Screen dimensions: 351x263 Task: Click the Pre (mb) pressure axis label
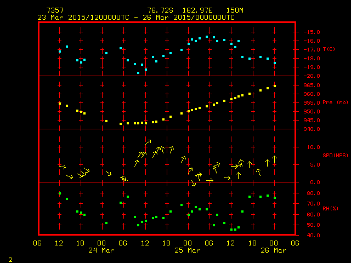pos(335,102)
